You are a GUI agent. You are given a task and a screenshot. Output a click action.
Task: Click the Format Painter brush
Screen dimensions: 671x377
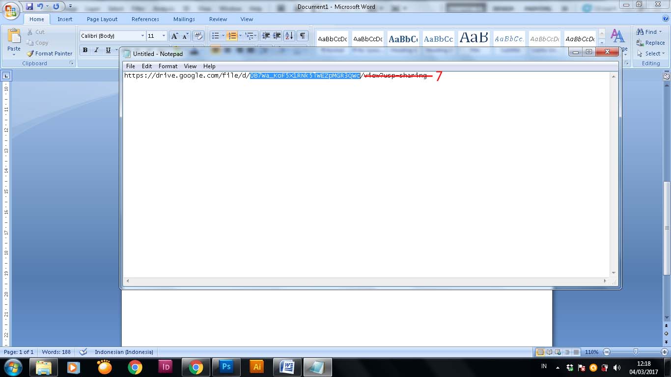click(30, 54)
